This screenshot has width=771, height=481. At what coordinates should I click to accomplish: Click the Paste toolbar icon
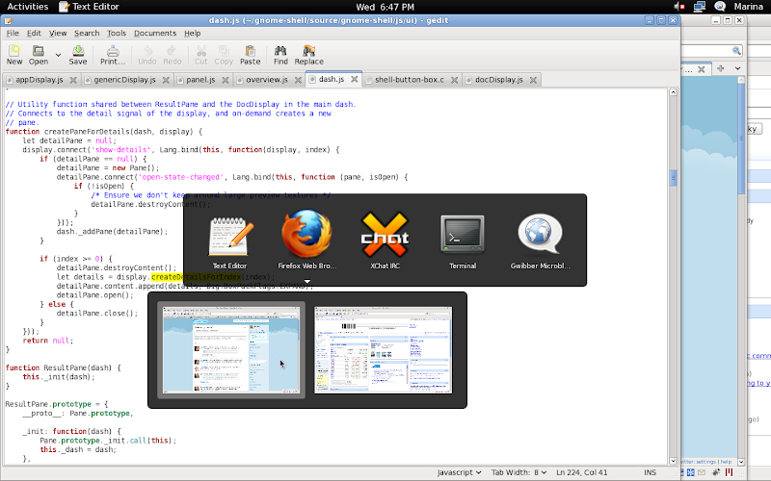pyautogui.click(x=251, y=55)
